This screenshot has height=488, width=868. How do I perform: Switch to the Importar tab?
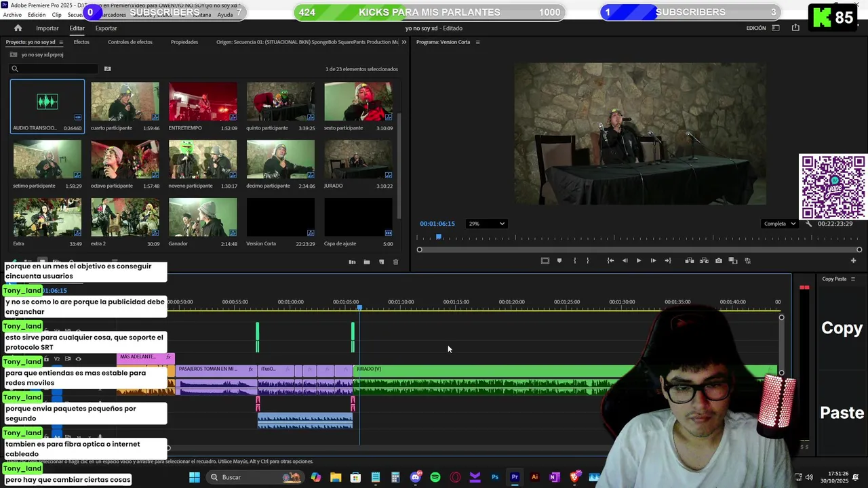[47, 28]
